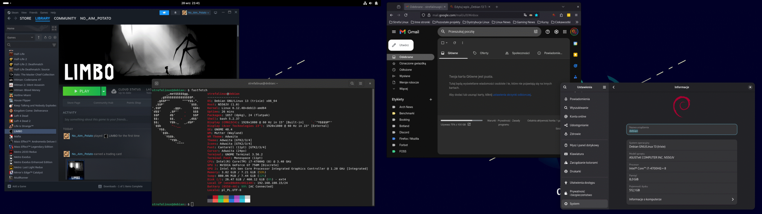Open the Klawiatura settings panel
Image resolution: width=762 pixels, height=214 pixels.
click(584, 154)
